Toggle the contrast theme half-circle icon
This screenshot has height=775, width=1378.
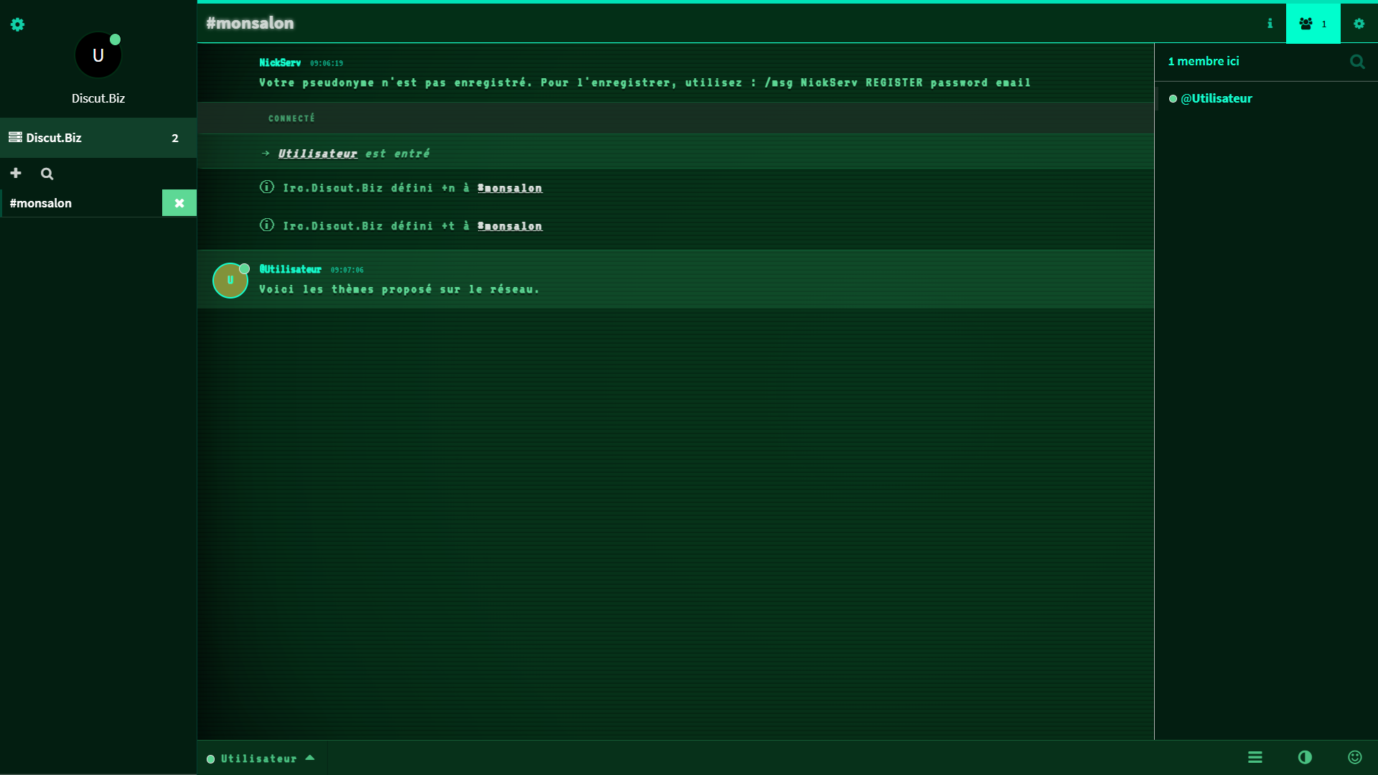click(1305, 757)
